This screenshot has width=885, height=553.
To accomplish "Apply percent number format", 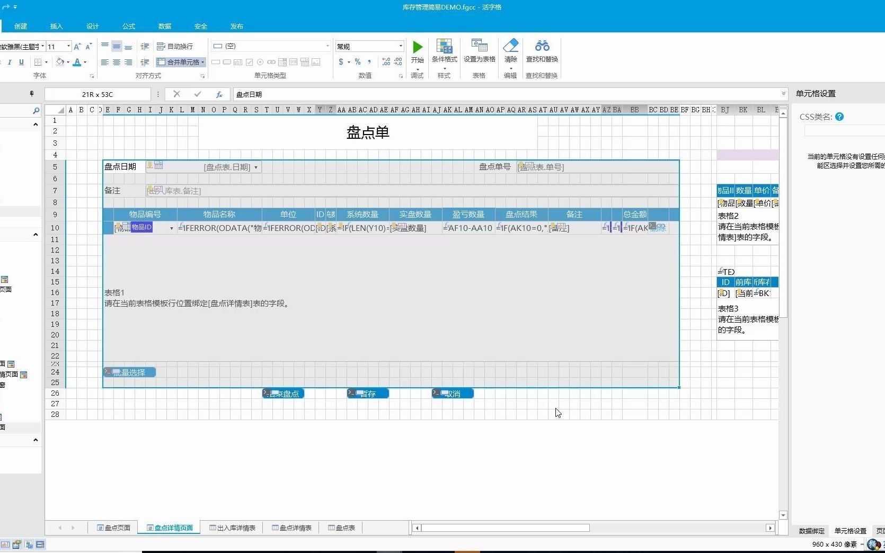I will click(358, 62).
